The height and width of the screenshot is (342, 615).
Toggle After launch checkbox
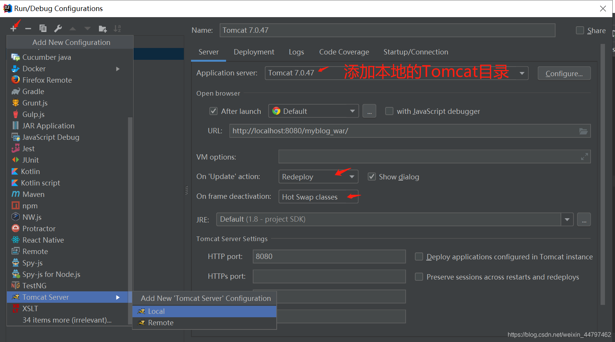(213, 111)
